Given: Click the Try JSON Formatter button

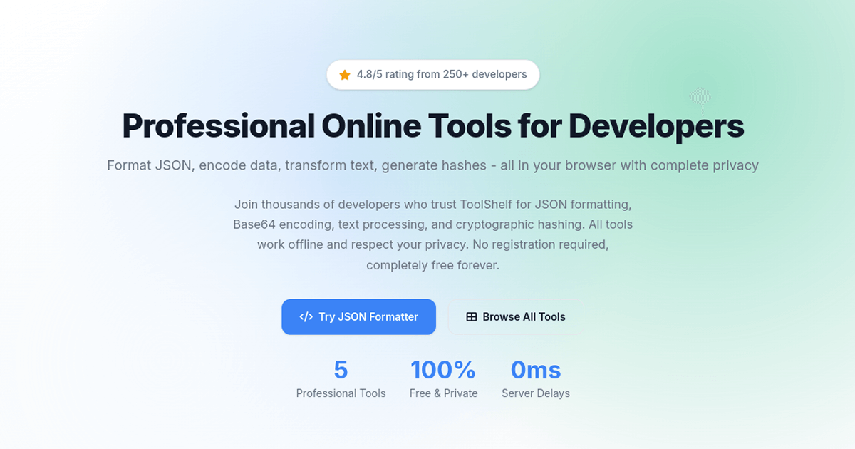Looking at the screenshot, I should click(x=358, y=316).
